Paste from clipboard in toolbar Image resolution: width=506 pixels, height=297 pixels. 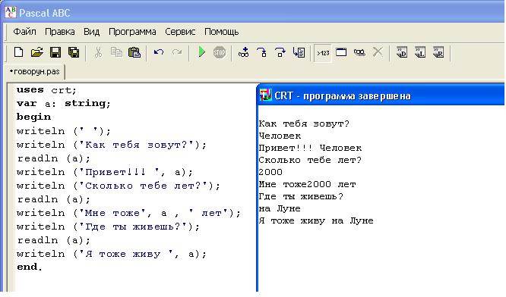(x=134, y=52)
